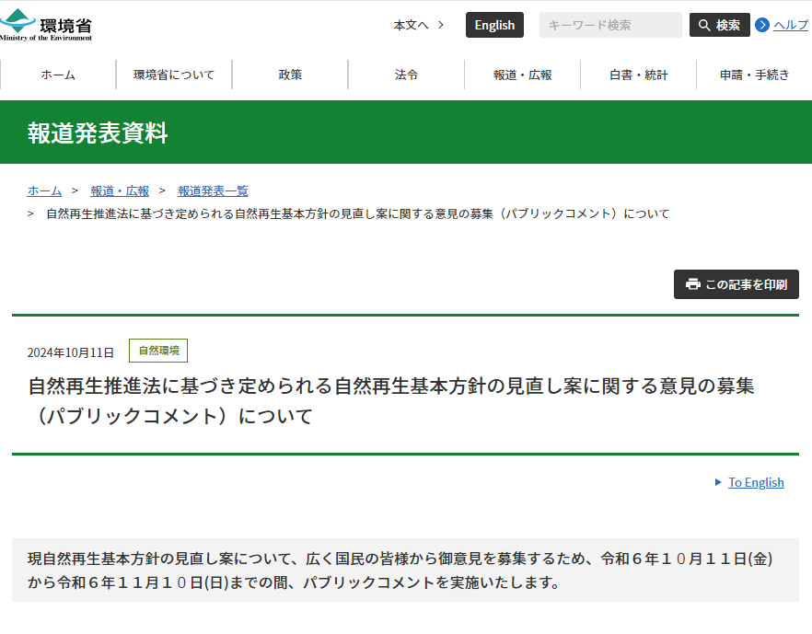Open the 政策 navigation menu item
Viewport: 812px width, 634px height.
289,75
